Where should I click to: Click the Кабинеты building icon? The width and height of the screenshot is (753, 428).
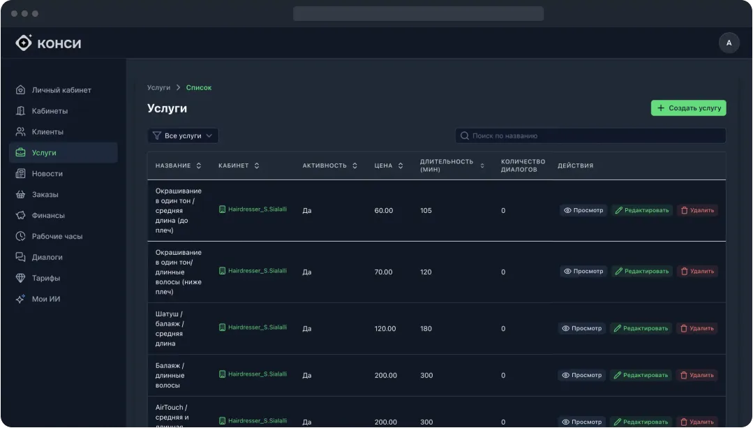21,111
